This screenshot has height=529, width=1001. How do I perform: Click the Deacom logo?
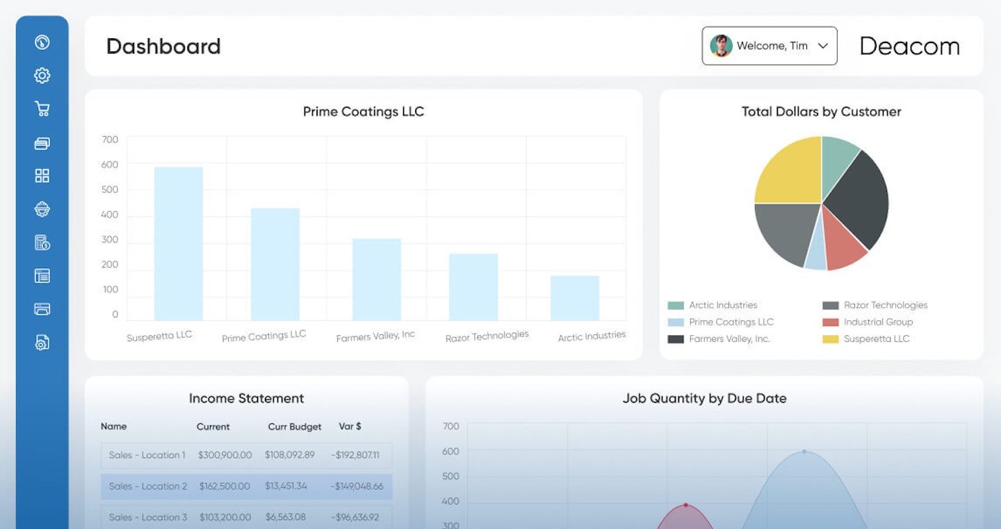(910, 47)
